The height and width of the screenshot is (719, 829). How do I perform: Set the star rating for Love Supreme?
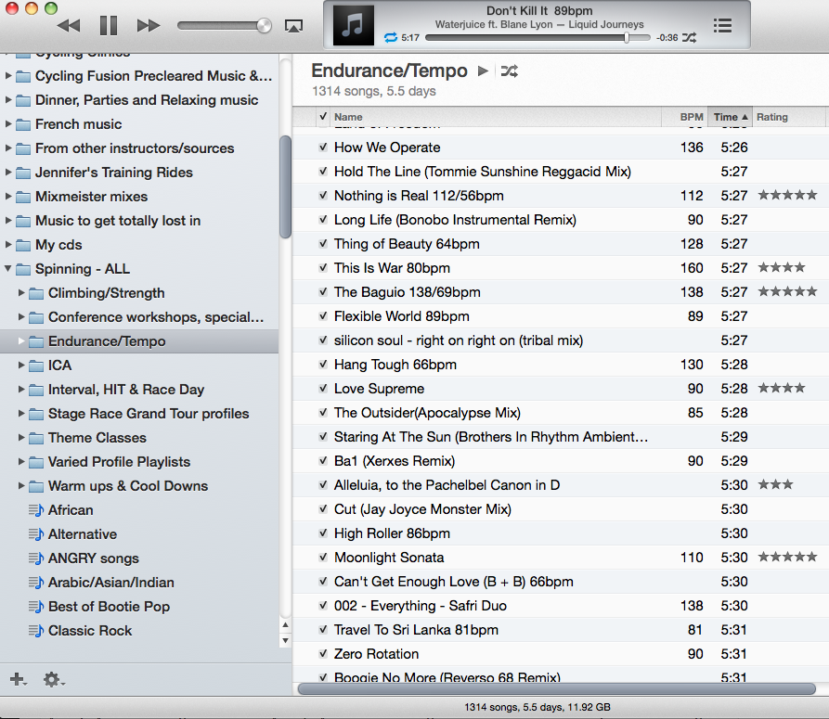[782, 389]
